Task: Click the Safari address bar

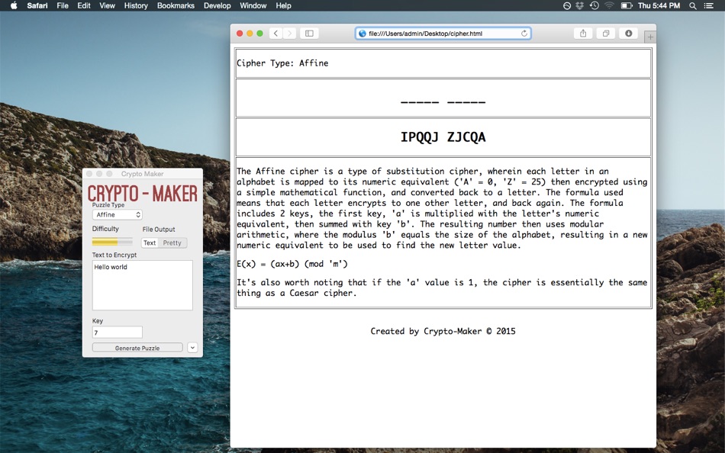Action: tap(443, 34)
